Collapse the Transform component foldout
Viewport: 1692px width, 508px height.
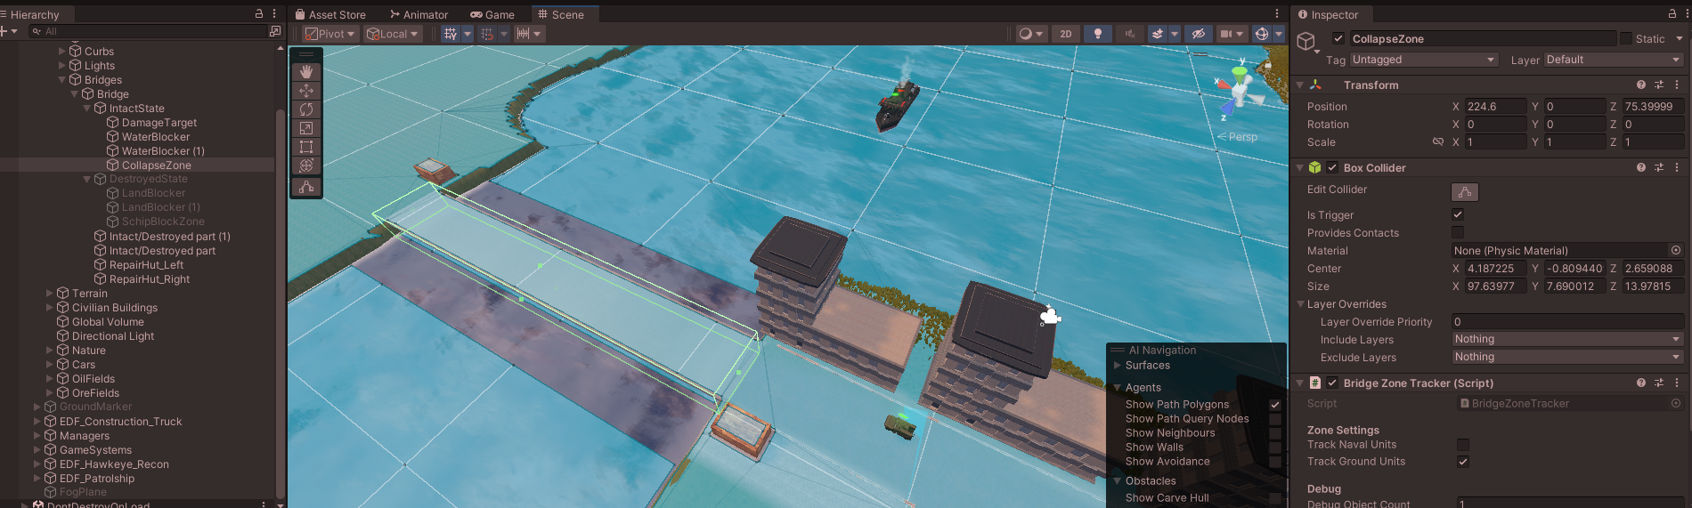[1300, 85]
